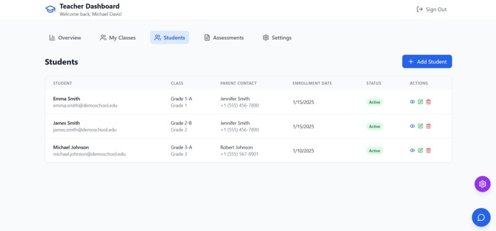The width and height of the screenshot is (496, 231).
Task: View Emma Smith's details via eye icon
Action: 412,102
